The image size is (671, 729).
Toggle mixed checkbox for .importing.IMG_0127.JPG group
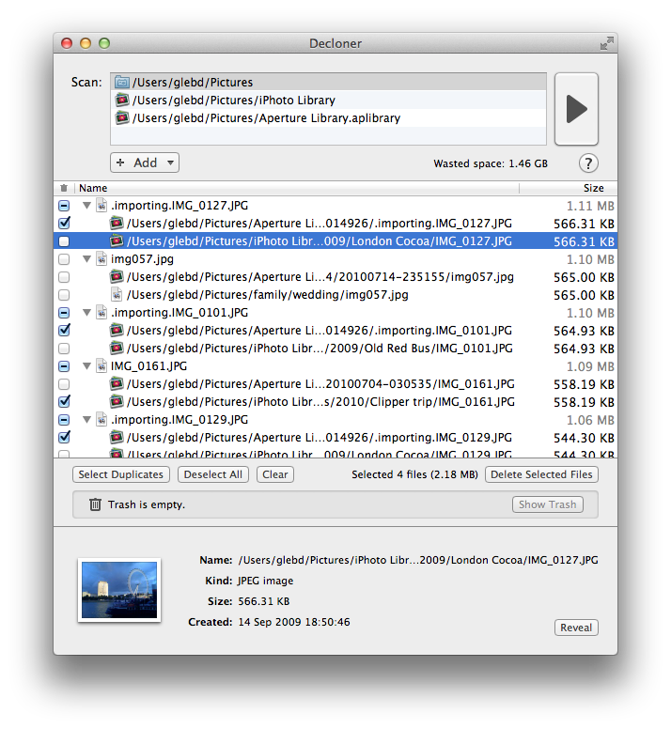click(x=64, y=206)
